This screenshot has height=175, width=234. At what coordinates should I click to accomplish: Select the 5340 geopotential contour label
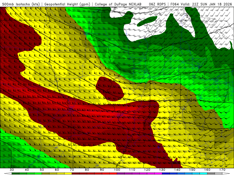point(192,100)
